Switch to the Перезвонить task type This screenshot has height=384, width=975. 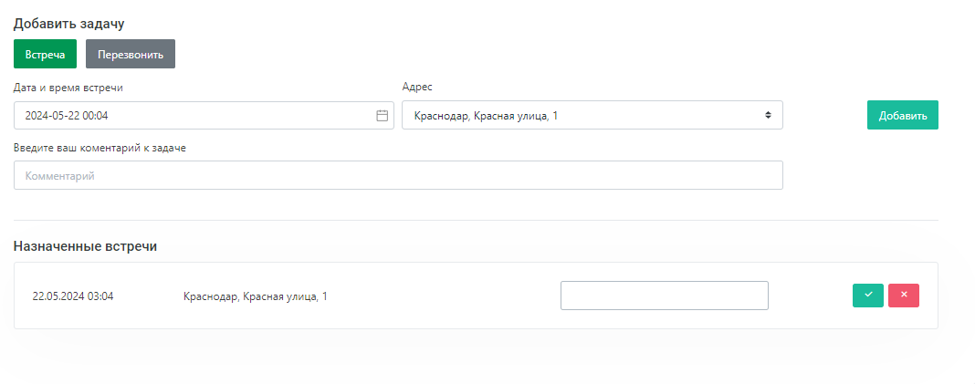pos(131,54)
